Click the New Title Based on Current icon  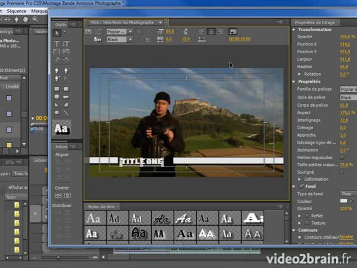pos(89,31)
